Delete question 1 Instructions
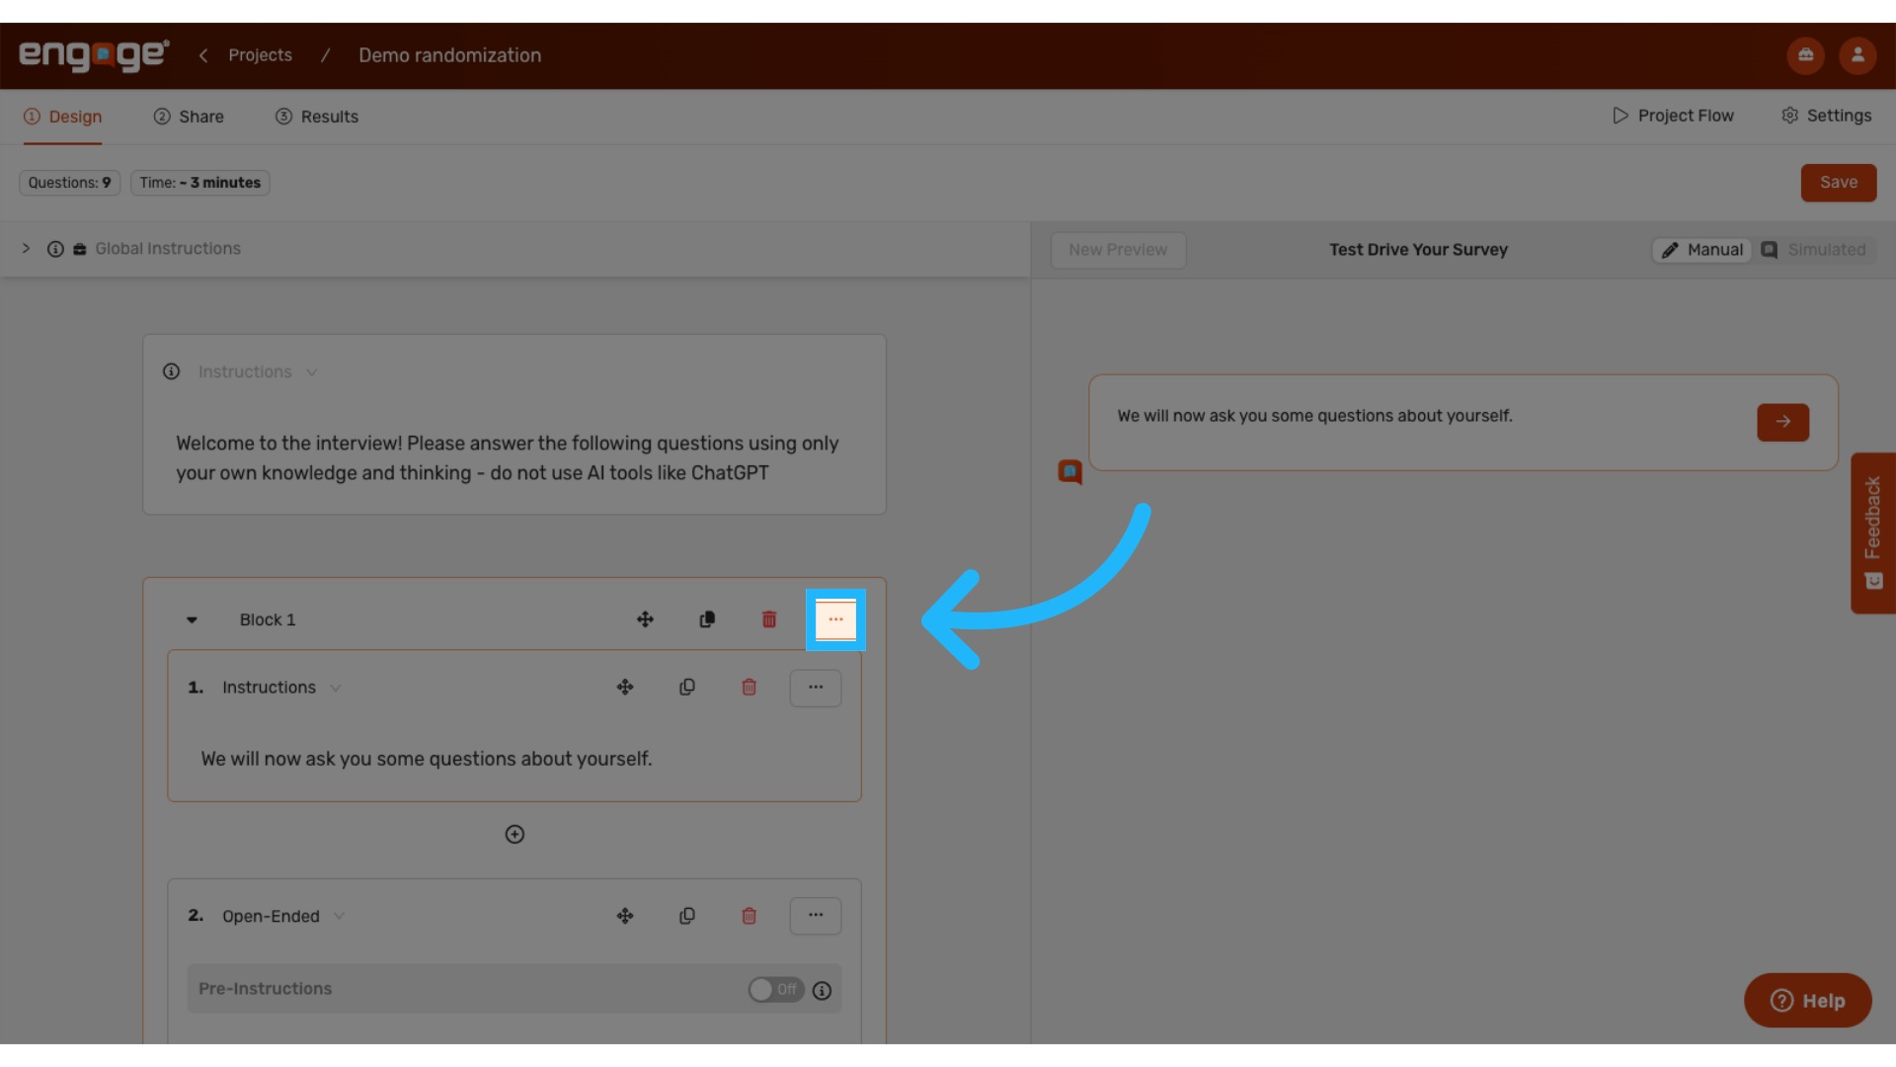This screenshot has width=1896, height=1067. [750, 688]
